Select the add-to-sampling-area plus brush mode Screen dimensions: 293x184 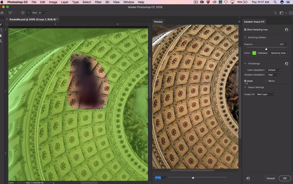click(23, 13)
